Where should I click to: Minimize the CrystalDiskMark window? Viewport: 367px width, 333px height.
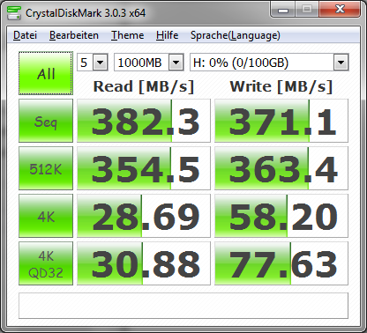pyautogui.click(x=283, y=10)
